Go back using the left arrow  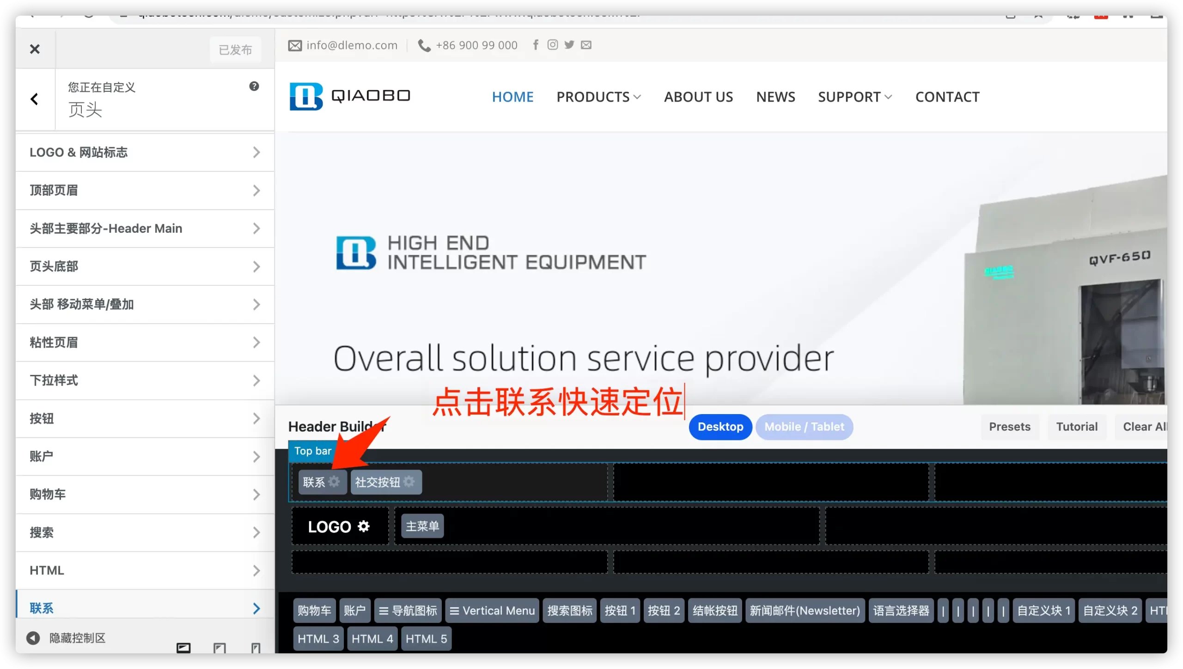click(35, 99)
